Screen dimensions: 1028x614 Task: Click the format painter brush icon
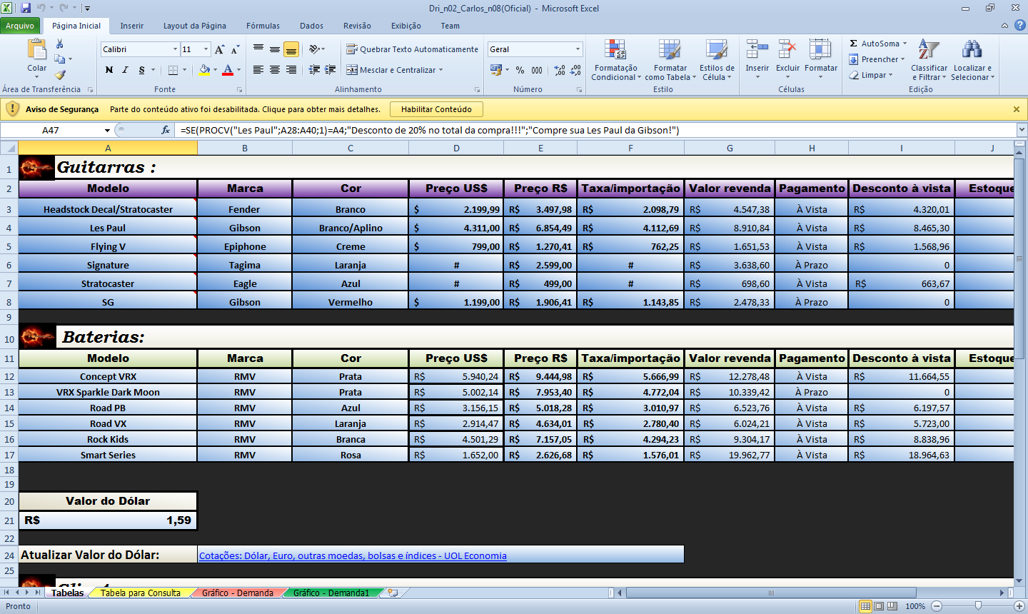pos(60,74)
